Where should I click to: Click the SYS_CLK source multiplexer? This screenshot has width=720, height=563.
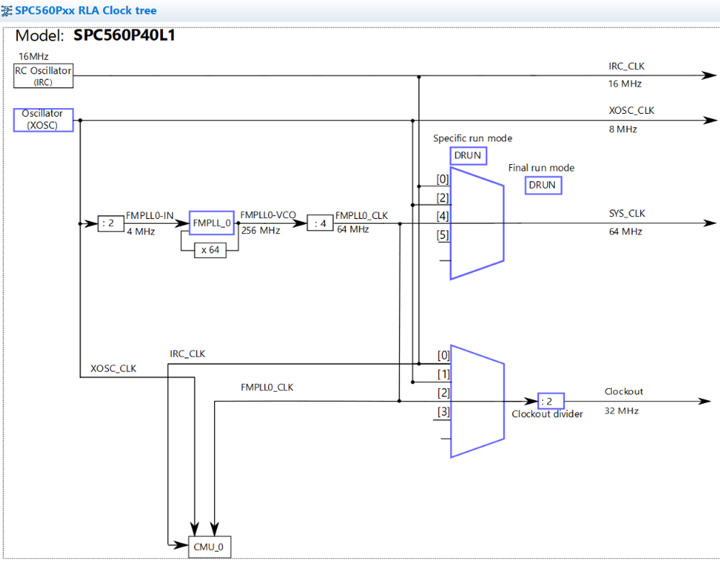[x=476, y=223]
